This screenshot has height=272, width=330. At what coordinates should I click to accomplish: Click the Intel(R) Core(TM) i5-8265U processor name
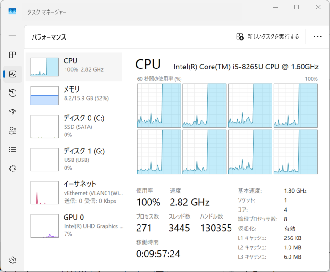(246, 67)
